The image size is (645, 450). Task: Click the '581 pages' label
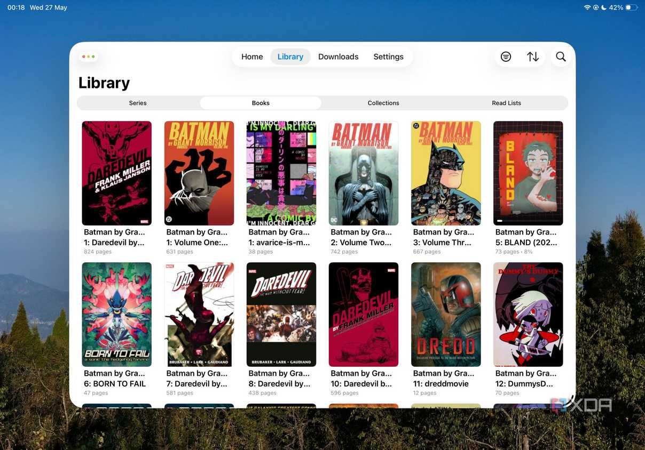click(x=179, y=393)
